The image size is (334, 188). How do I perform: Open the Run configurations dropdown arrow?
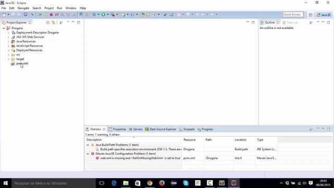(108, 15)
